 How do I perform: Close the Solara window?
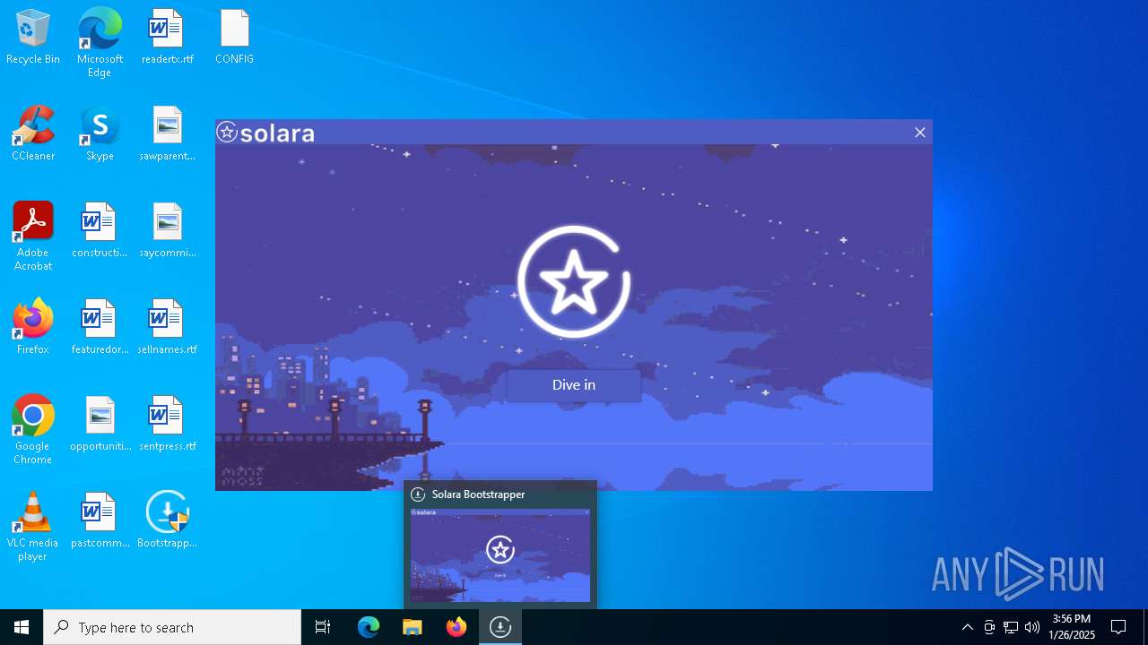919,133
